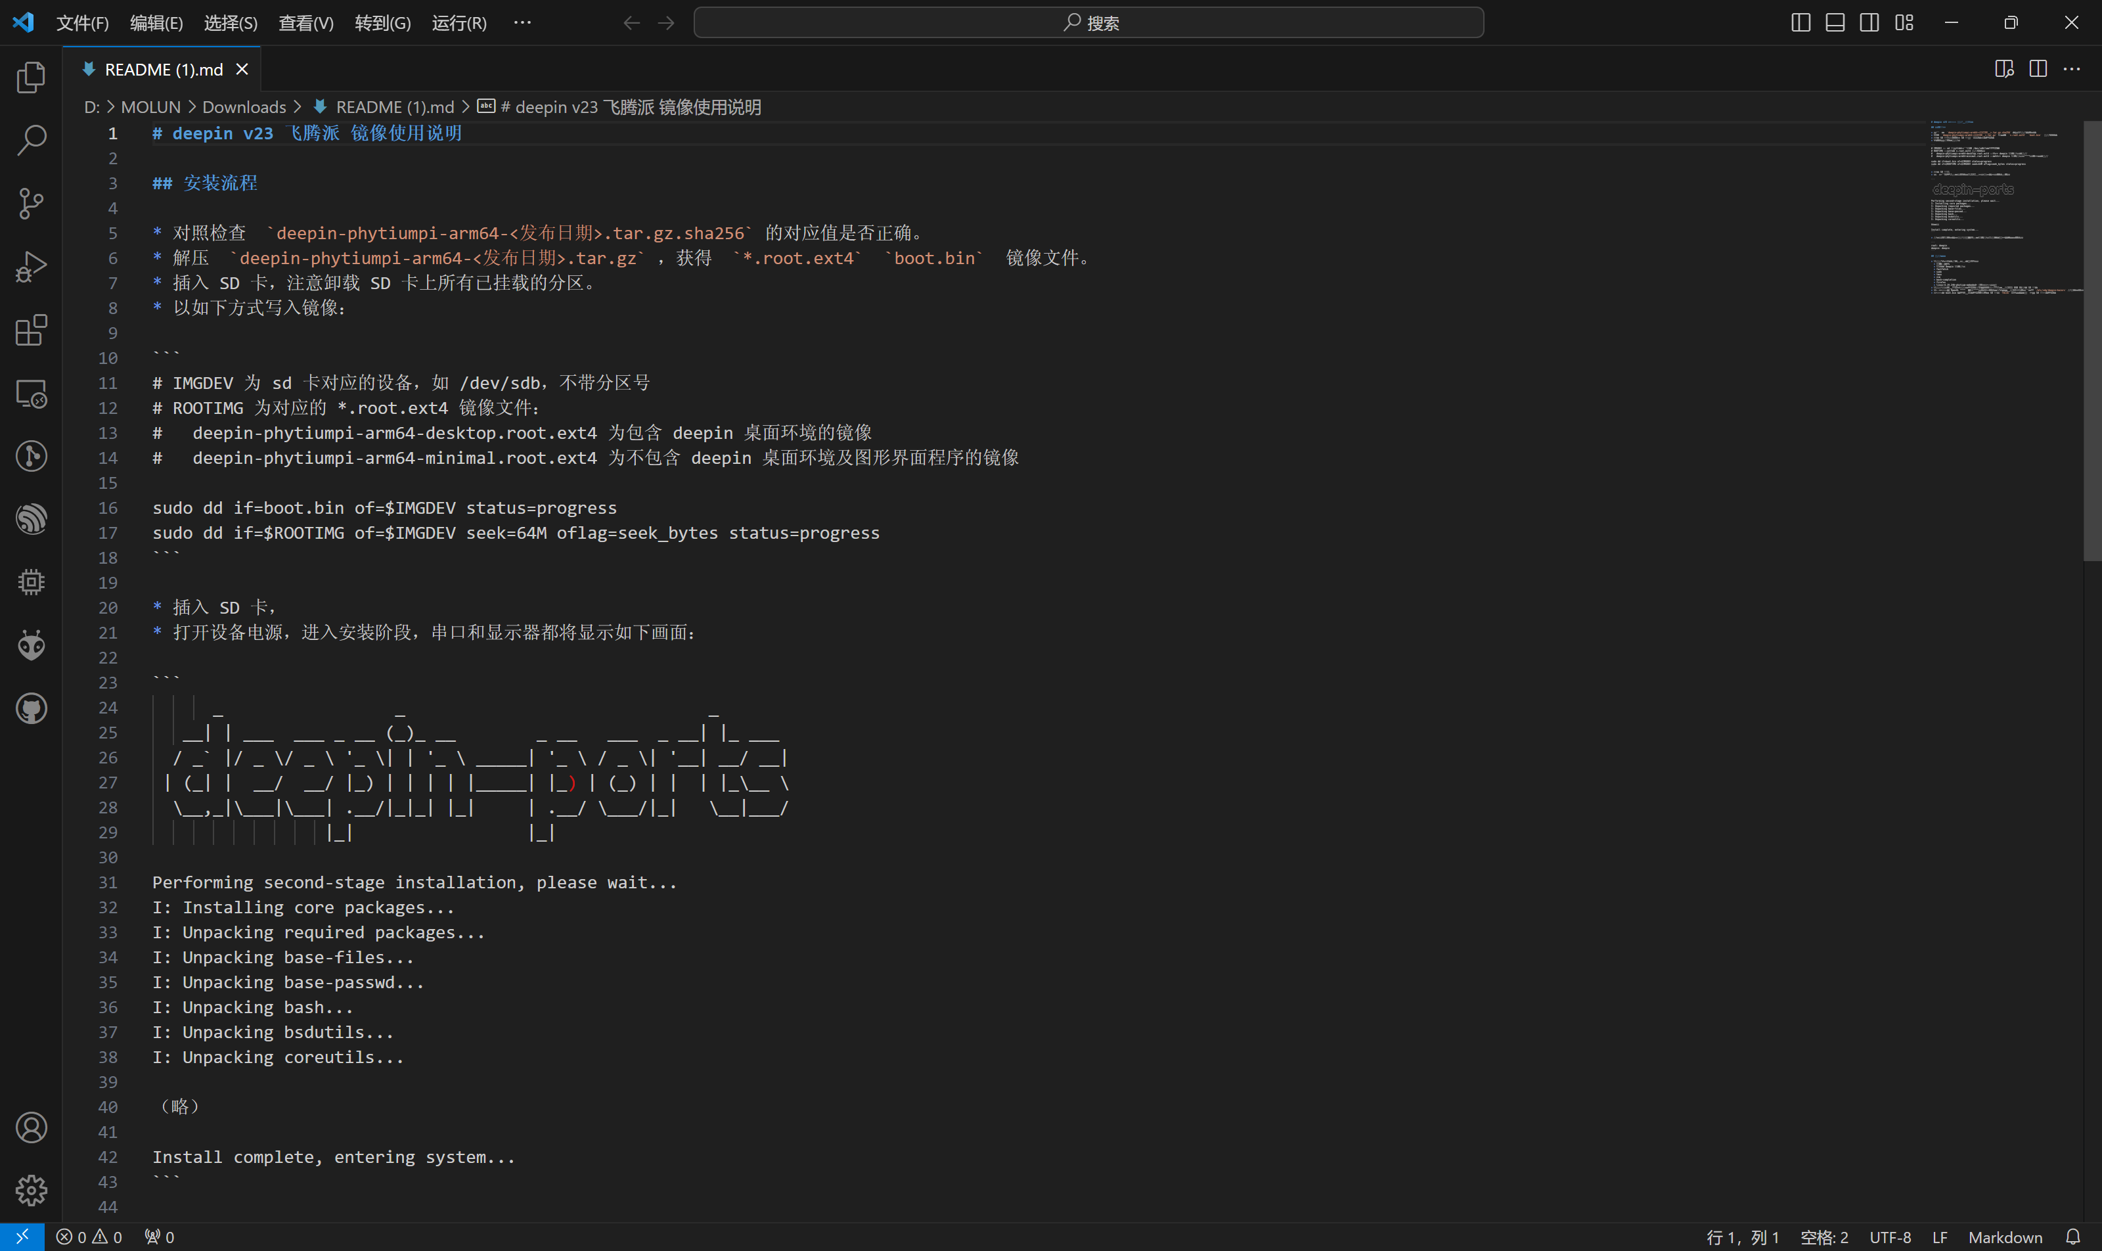The height and width of the screenshot is (1251, 2102).
Task: Open the 文件(F) menu
Action: coord(83,23)
